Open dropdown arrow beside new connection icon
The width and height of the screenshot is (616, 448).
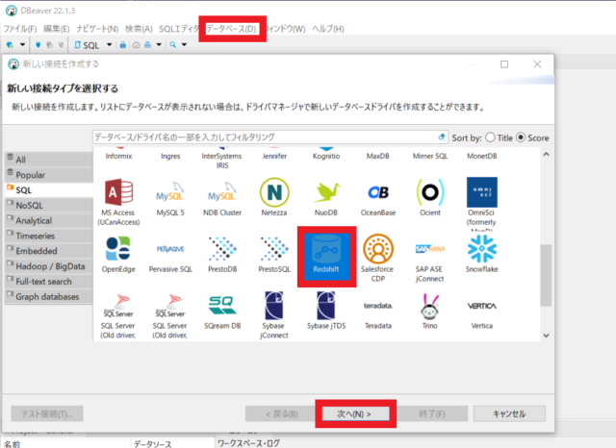pos(22,45)
